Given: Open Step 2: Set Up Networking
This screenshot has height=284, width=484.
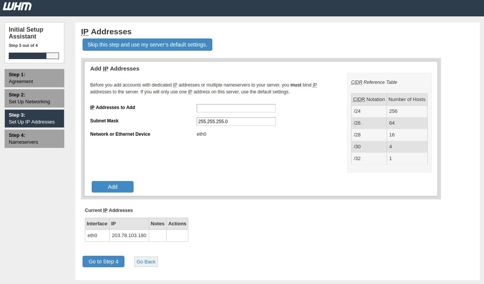Looking at the screenshot, I should coord(34,98).
